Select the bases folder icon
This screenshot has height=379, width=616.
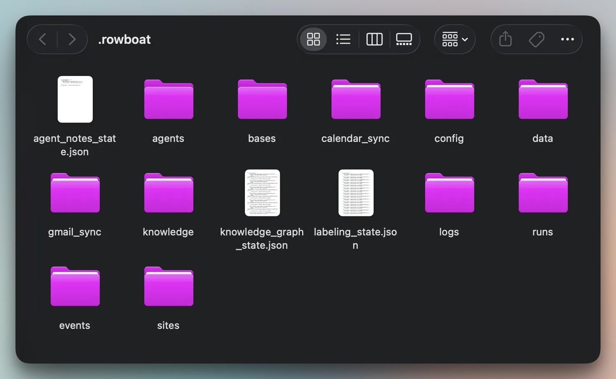tap(262, 99)
